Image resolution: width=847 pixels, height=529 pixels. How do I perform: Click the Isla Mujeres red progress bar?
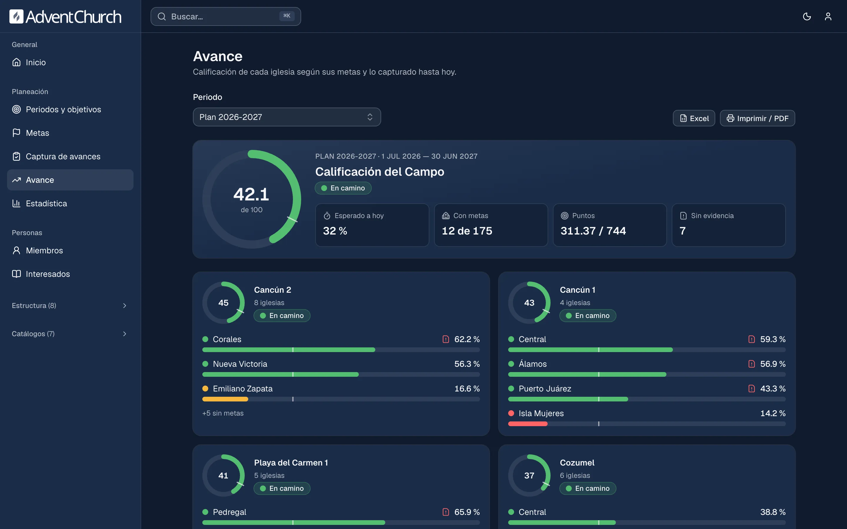[x=647, y=424]
